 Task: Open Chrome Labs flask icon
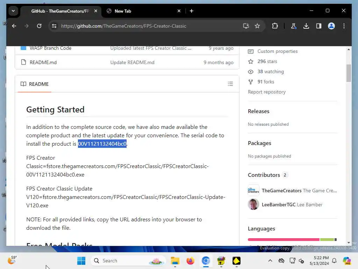294,26
